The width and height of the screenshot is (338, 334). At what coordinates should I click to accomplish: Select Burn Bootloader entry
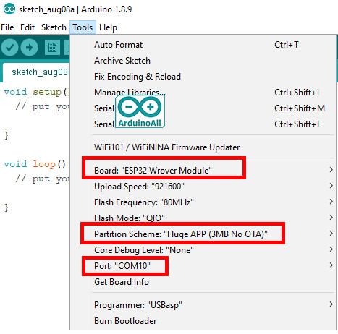pos(203,321)
